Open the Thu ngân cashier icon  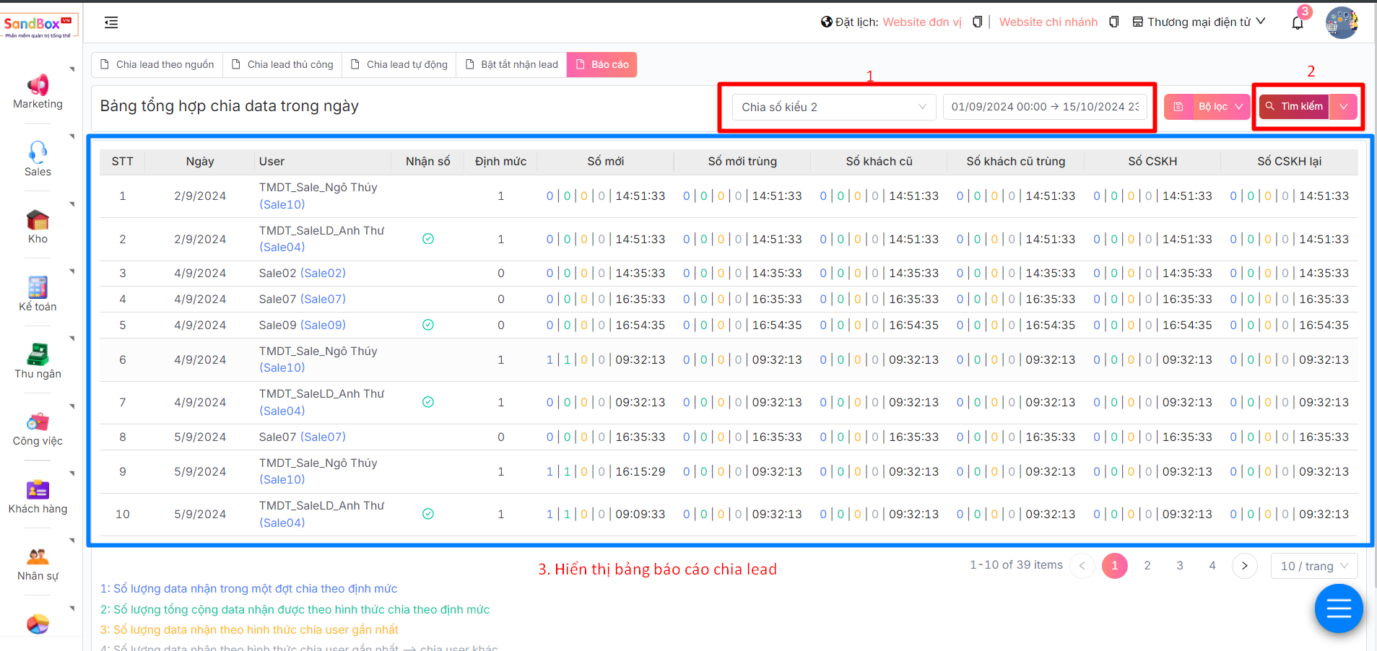(x=38, y=354)
